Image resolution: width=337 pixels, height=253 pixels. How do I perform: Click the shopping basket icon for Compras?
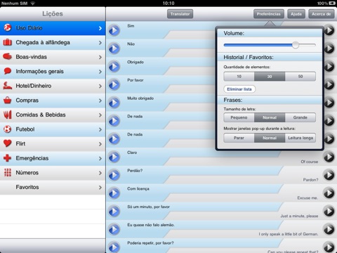[8, 100]
